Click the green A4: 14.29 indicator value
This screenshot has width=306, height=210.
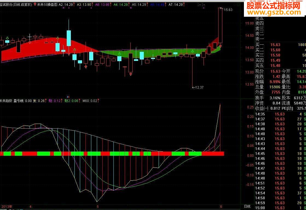click(x=121, y=4)
